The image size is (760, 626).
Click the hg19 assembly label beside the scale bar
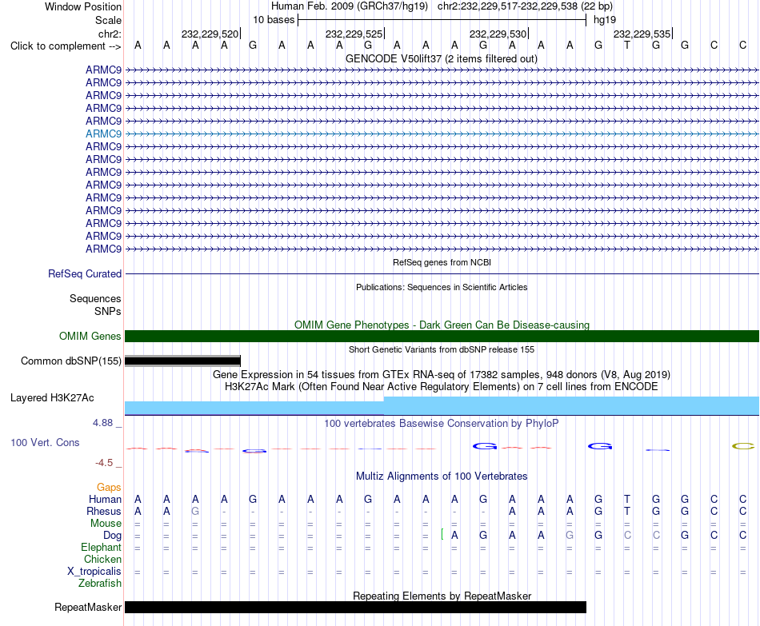click(605, 20)
